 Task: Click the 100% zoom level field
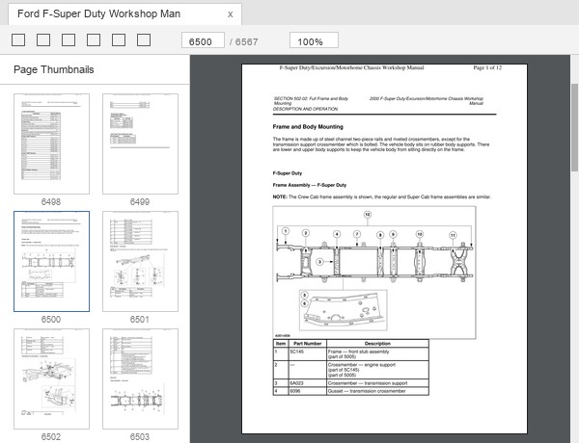coord(314,40)
